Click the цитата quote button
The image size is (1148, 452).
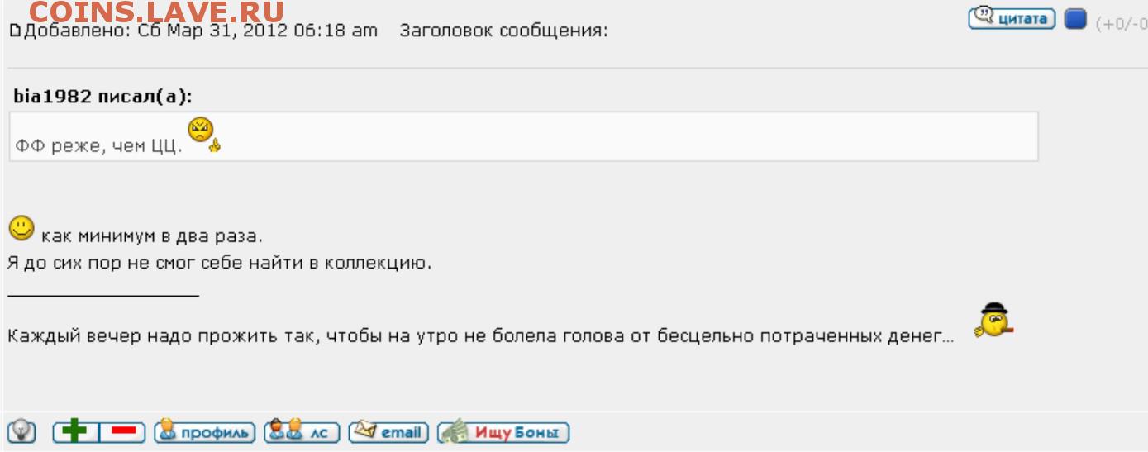pyautogui.click(x=1012, y=18)
